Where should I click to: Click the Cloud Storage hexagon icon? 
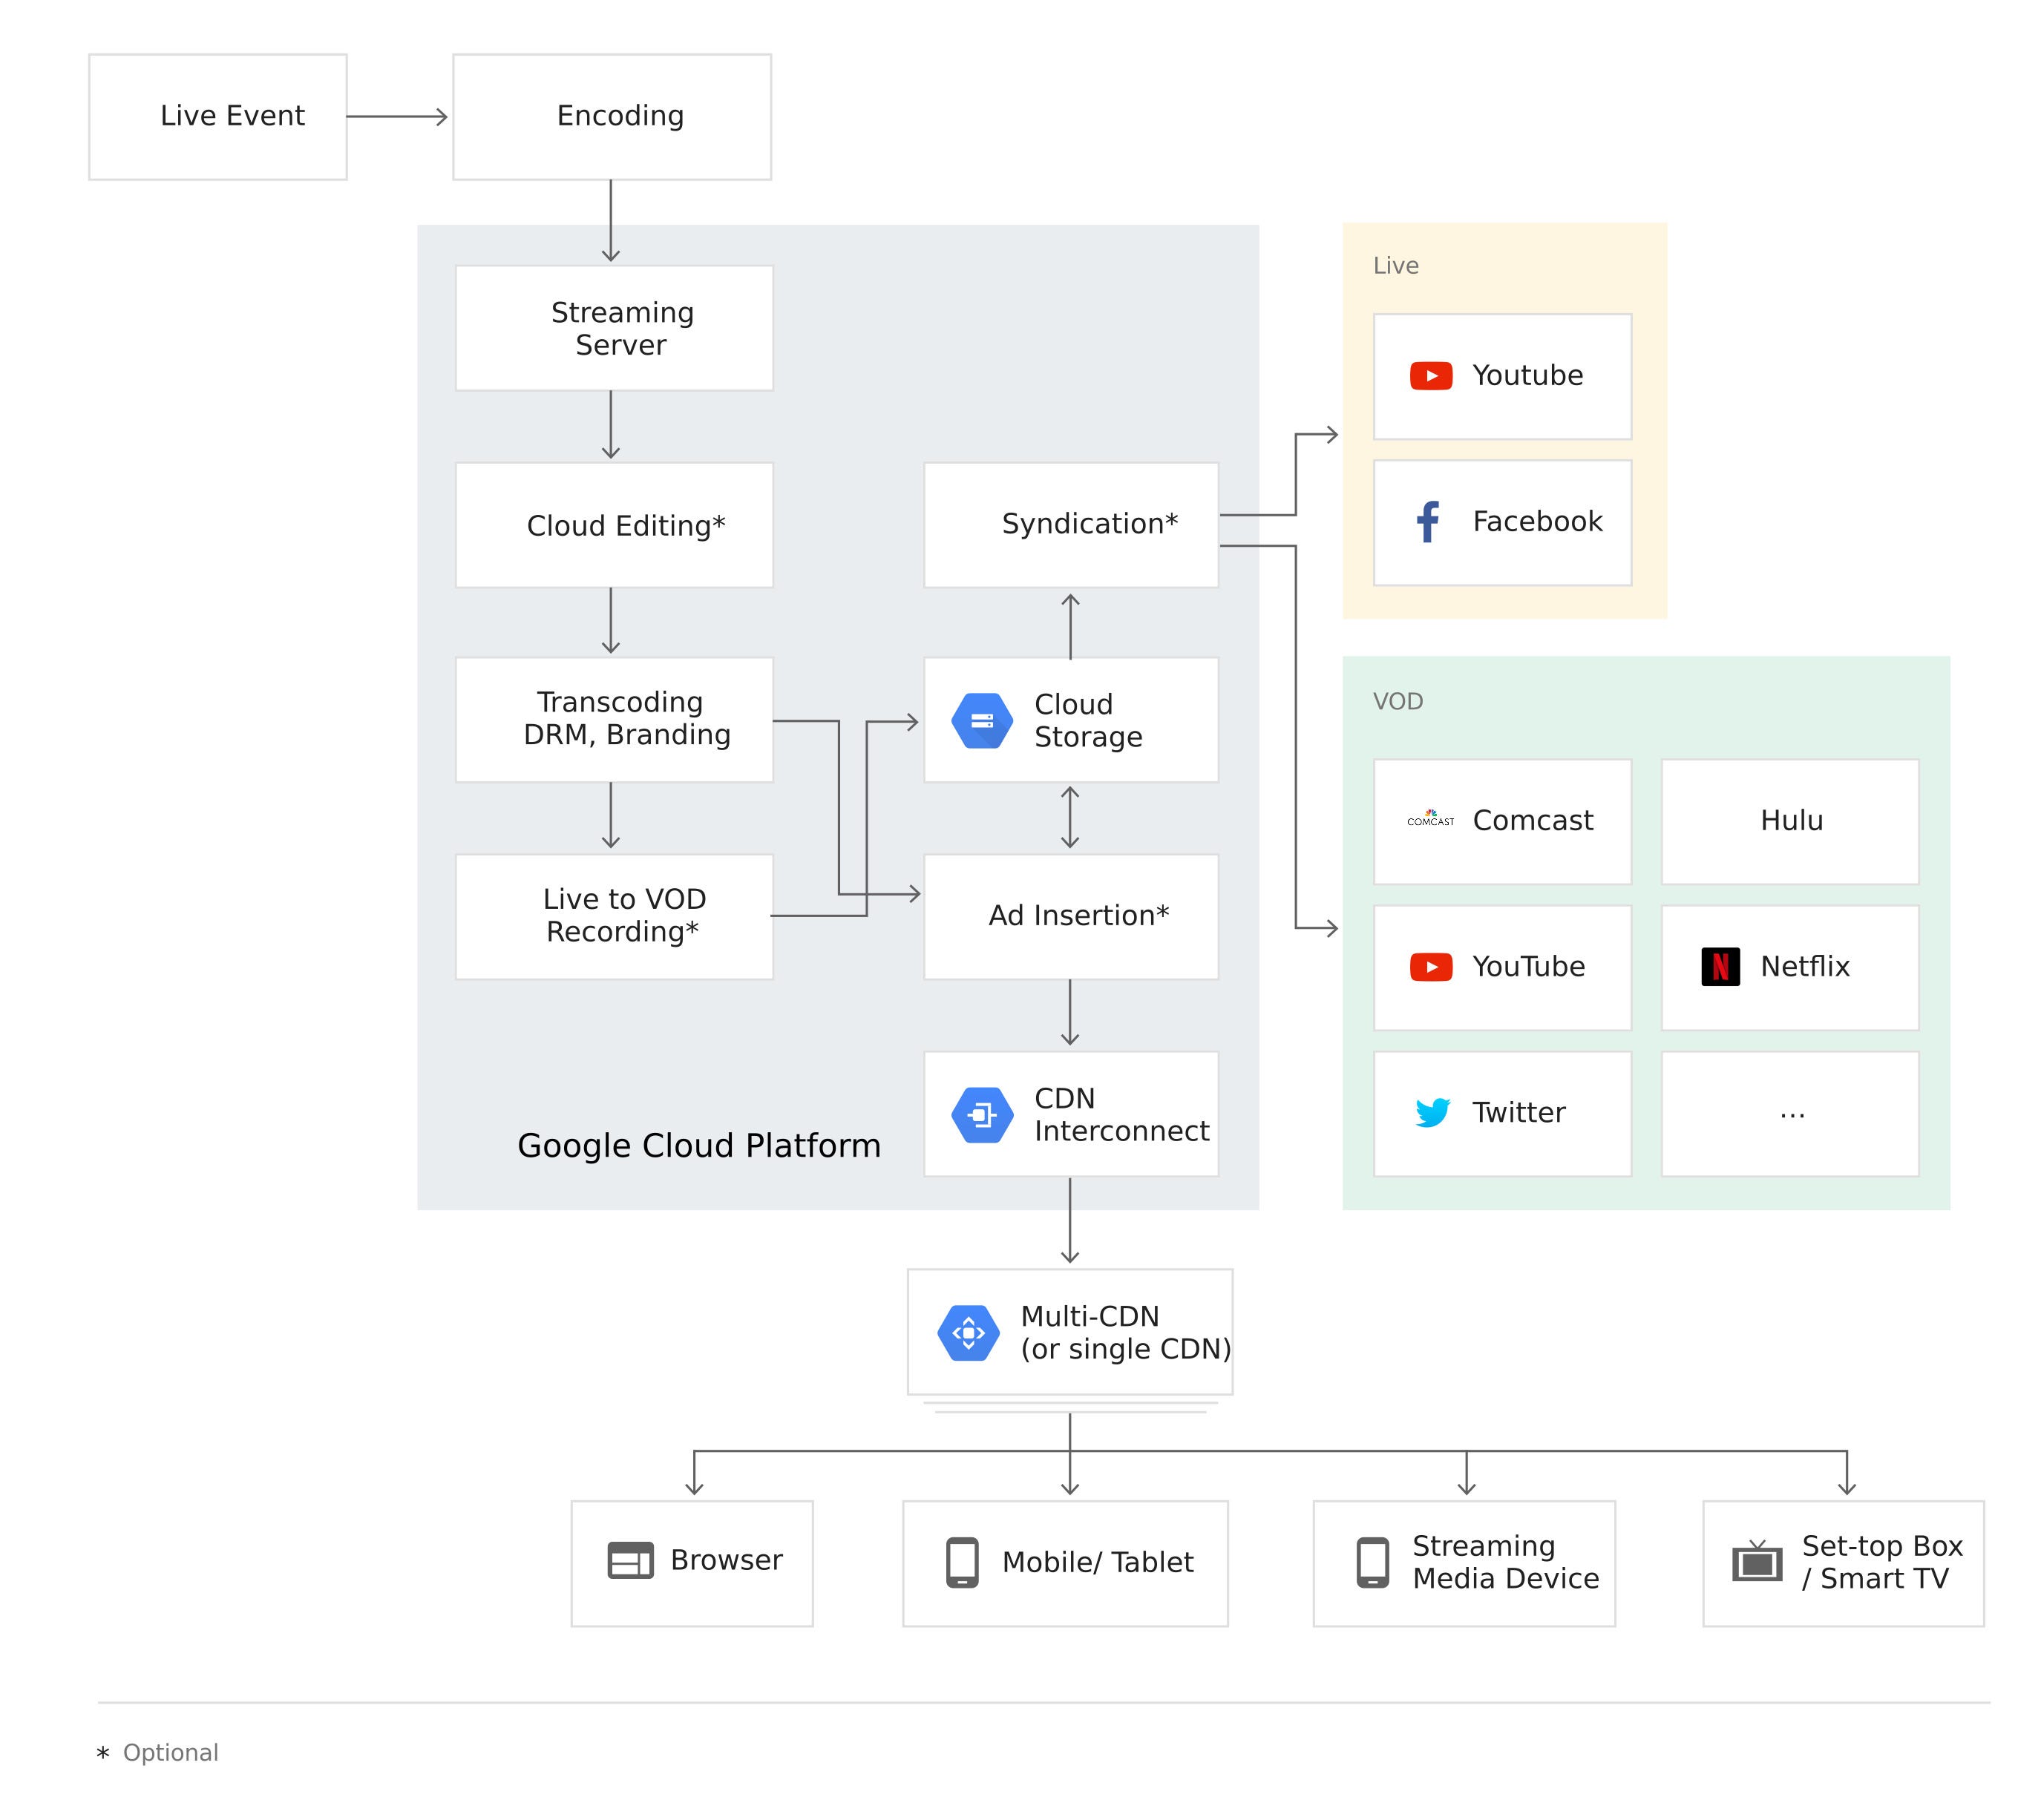click(x=981, y=720)
